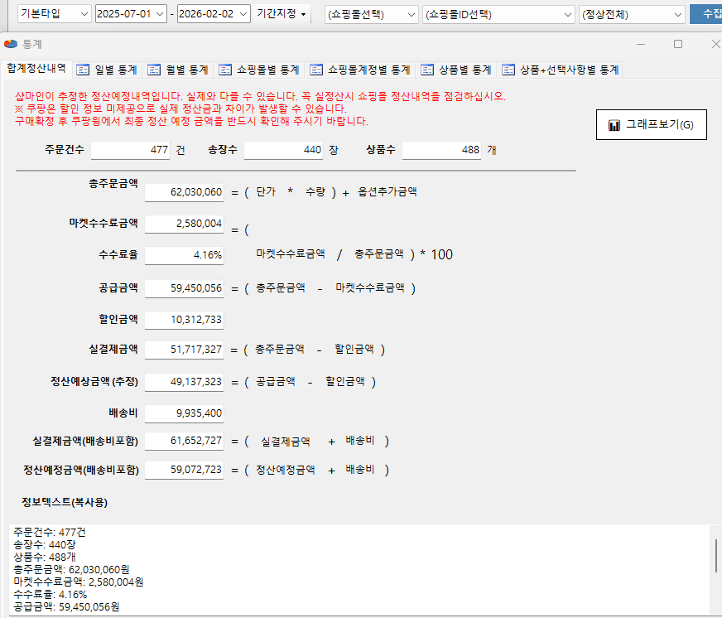Open the 쇼핑몰선택 combo box

pyautogui.click(x=412, y=14)
